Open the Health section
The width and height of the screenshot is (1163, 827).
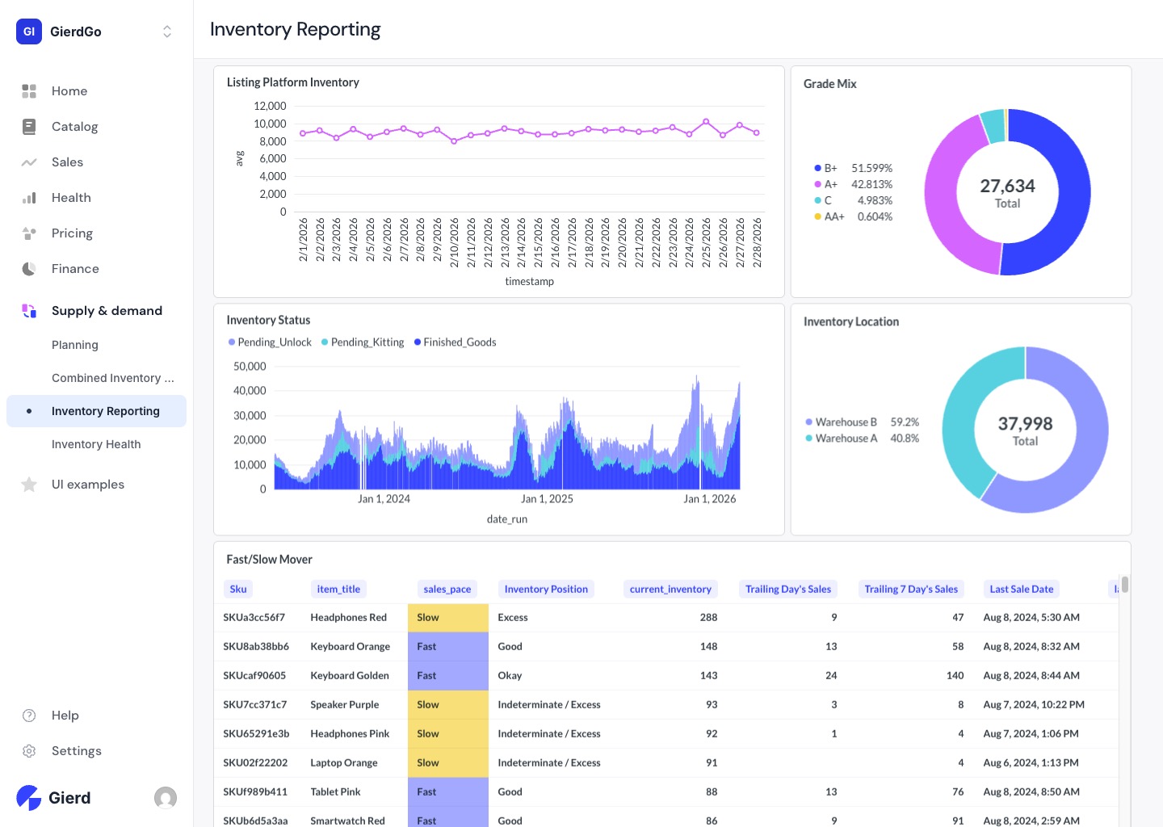click(x=71, y=198)
